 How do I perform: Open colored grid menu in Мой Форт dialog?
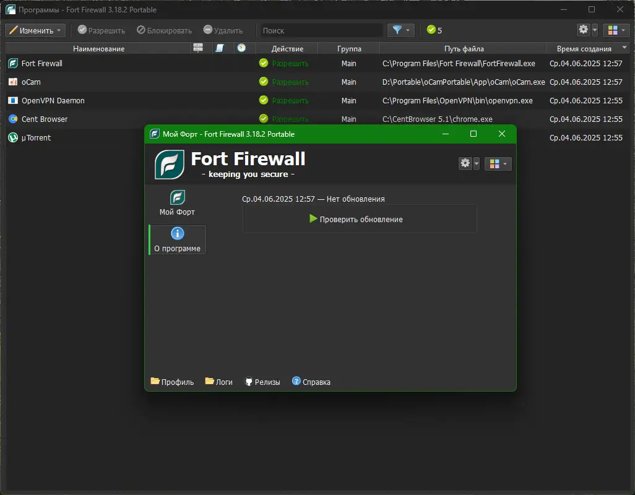pos(498,163)
